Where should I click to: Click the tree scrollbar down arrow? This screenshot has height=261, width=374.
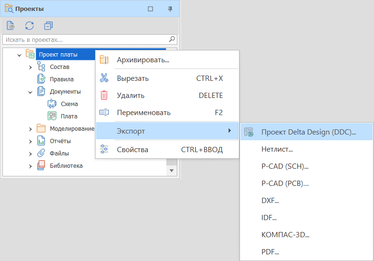[x=172, y=171]
